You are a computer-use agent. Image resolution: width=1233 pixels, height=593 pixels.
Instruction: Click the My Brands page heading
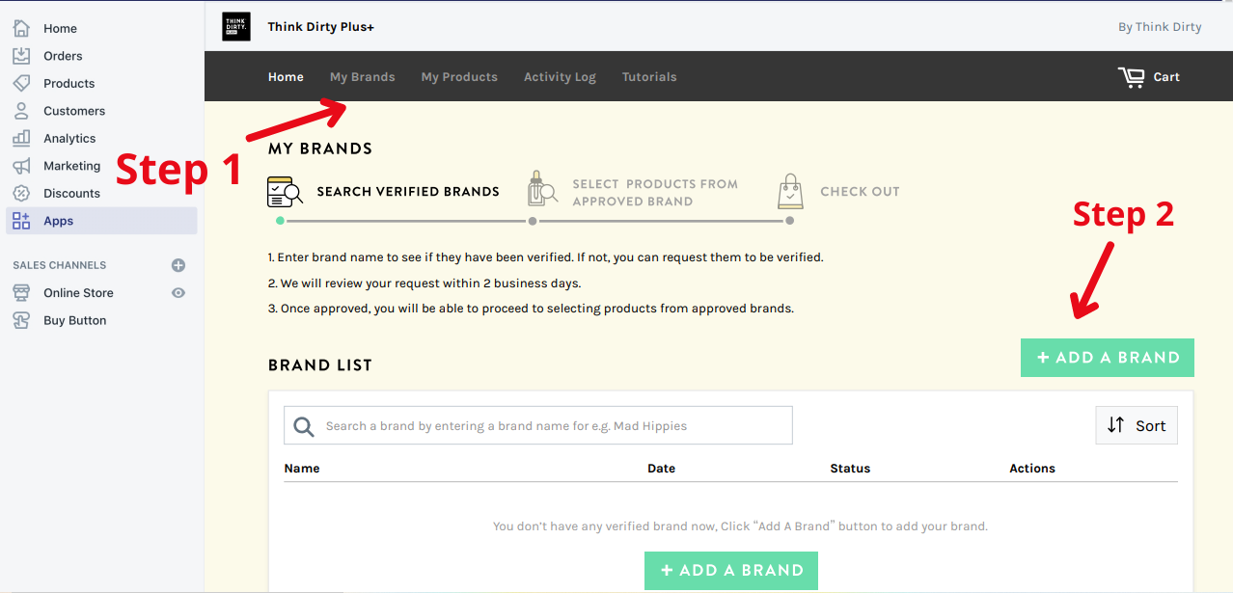point(320,149)
